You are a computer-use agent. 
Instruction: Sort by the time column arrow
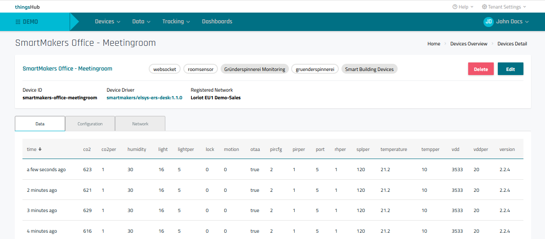[x=40, y=150]
